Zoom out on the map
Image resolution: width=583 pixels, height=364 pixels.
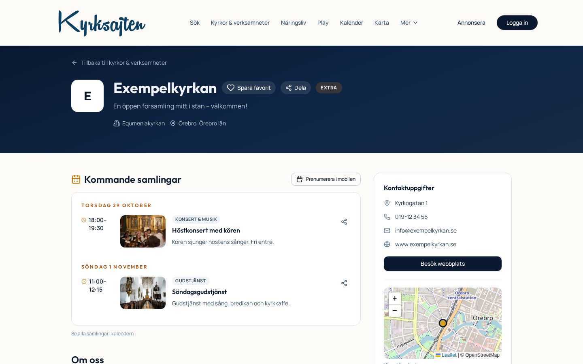coord(395,311)
